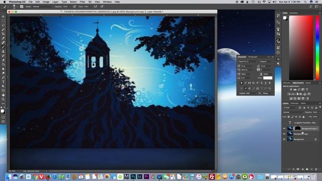Open the font style Regular dropdown
The height and width of the screenshot is (181, 322).
tap(266, 61)
